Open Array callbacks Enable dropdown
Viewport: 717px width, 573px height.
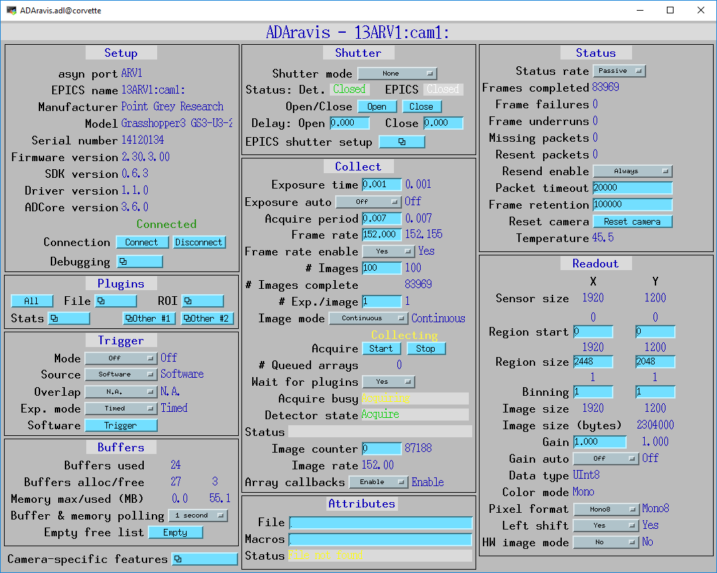378,482
